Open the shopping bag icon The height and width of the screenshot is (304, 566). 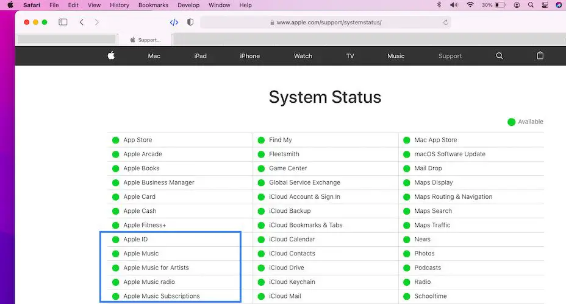coord(540,56)
